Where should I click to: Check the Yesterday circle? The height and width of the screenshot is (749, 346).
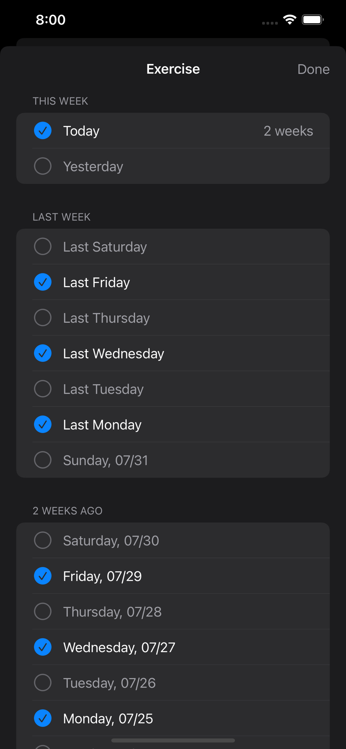point(43,166)
